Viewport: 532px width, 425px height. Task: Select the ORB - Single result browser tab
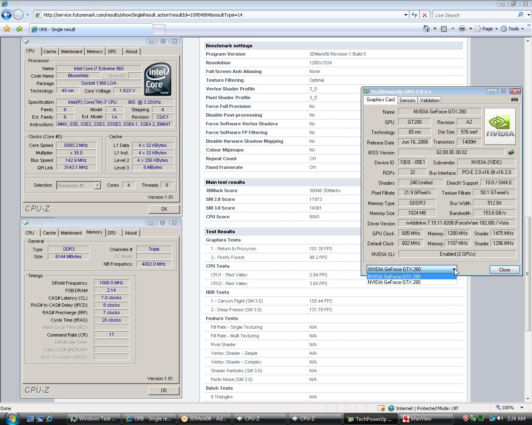(x=91, y=29)
